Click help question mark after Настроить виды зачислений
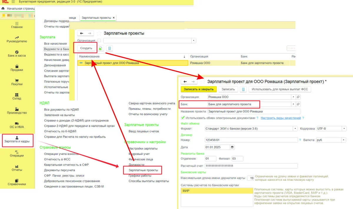 (303, 118)
